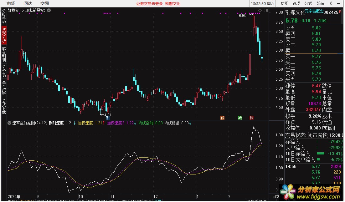This screenshot has height=202, width=345.
Task: Click the 净流入 row label
Action: click(293, 142)
